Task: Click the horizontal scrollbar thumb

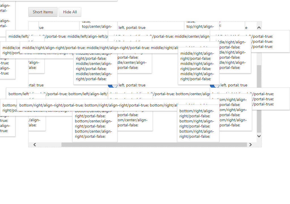Action: (154, 145)
